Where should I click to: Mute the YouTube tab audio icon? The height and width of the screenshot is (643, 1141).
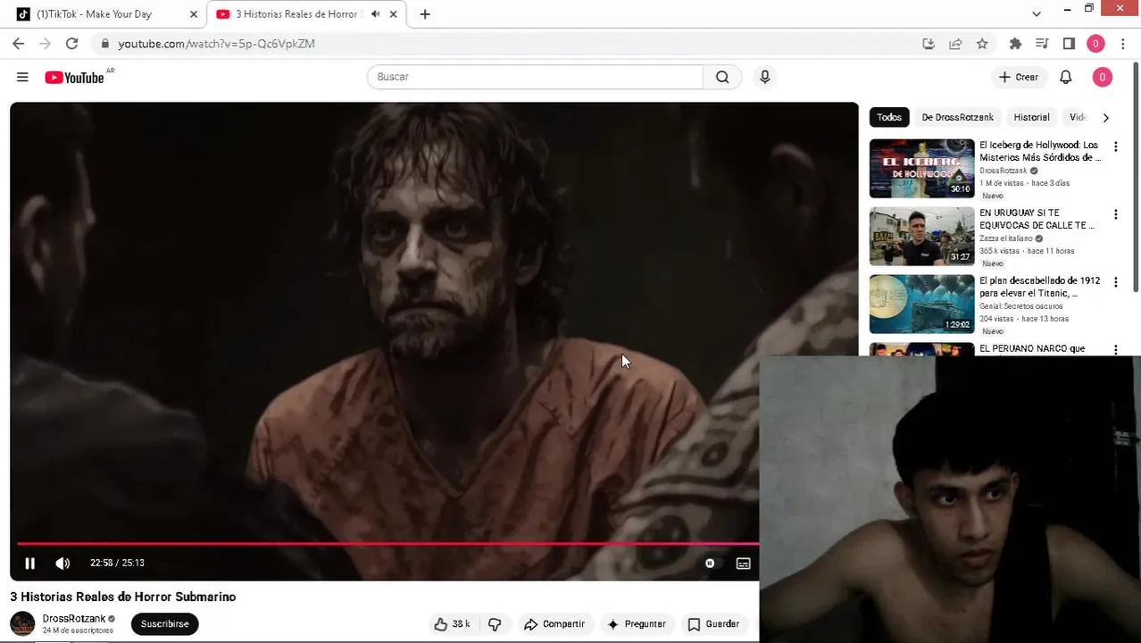375,14
